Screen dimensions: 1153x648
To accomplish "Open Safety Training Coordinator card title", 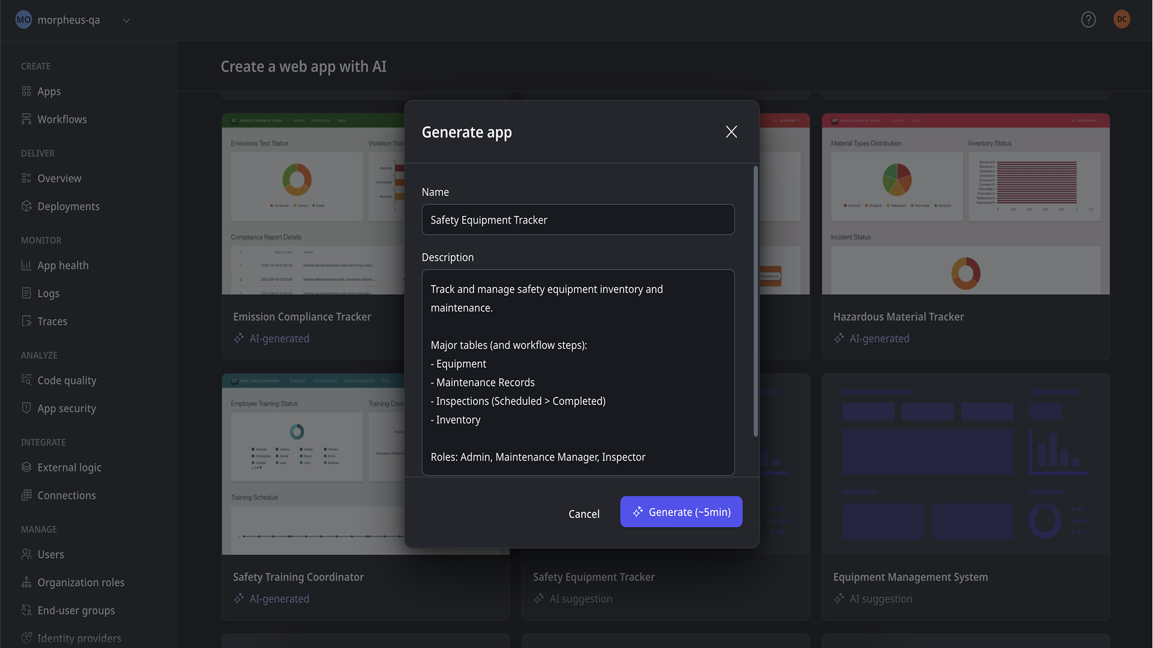I will click(x=298, y=577).
